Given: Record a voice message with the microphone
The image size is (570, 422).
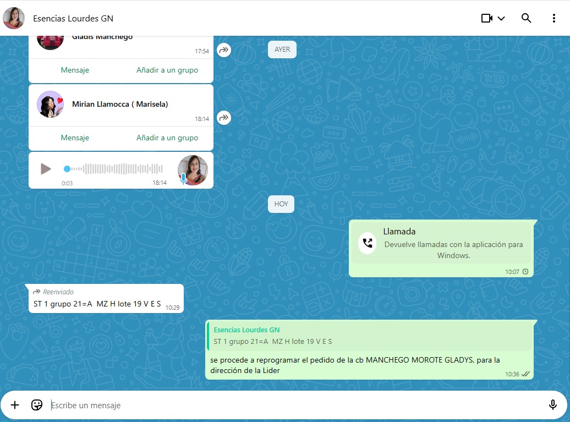Looking at the screenshot, I should [x=552, y=405].
